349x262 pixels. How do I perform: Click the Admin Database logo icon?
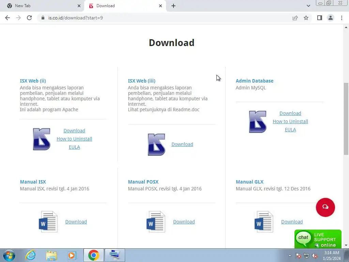(258, 122)
